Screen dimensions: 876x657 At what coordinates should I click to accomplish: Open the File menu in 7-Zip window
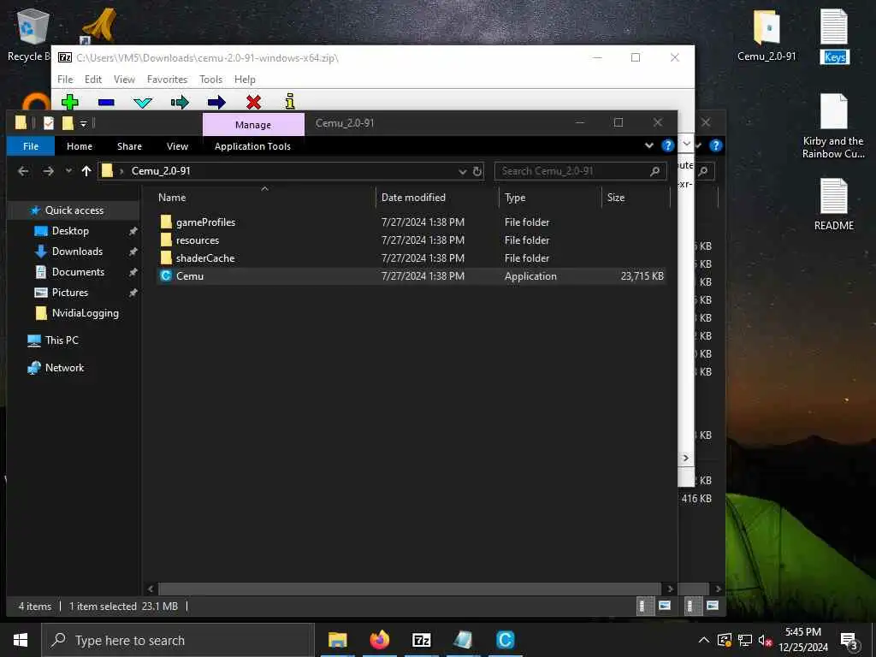point(65,80)
